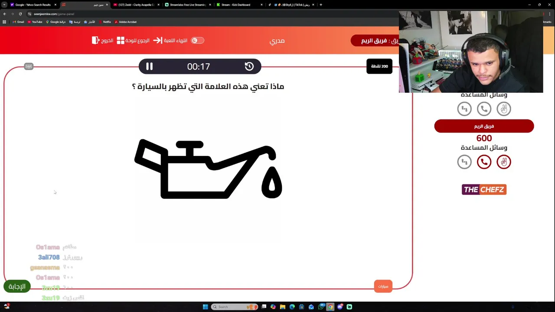
Task: Open the Gmail bookmark
Action: coord(18,22)
